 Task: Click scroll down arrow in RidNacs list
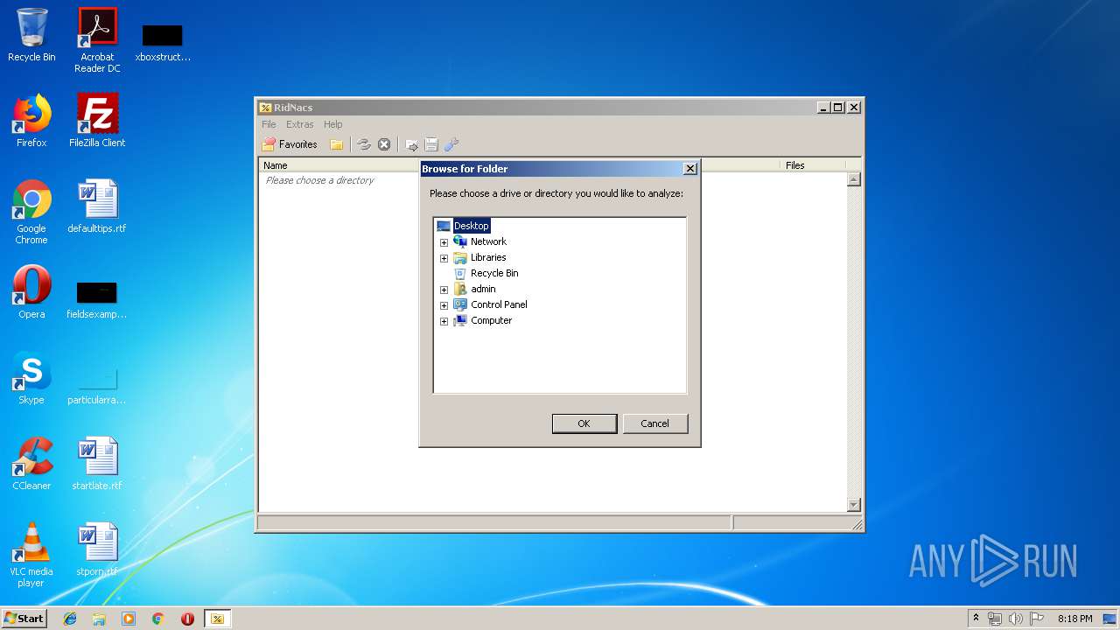tap(854, 505)
